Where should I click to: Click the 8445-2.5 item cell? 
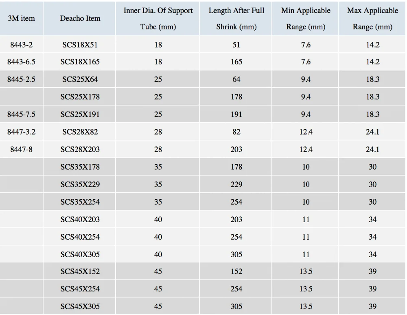pos(22,79)
